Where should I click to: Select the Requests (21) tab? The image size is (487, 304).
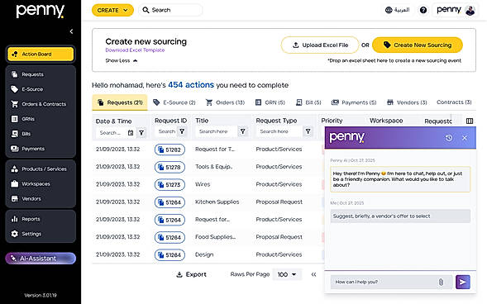[120, 102]
